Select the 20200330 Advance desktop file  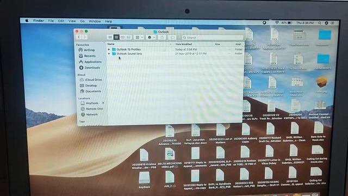(170, 135)
